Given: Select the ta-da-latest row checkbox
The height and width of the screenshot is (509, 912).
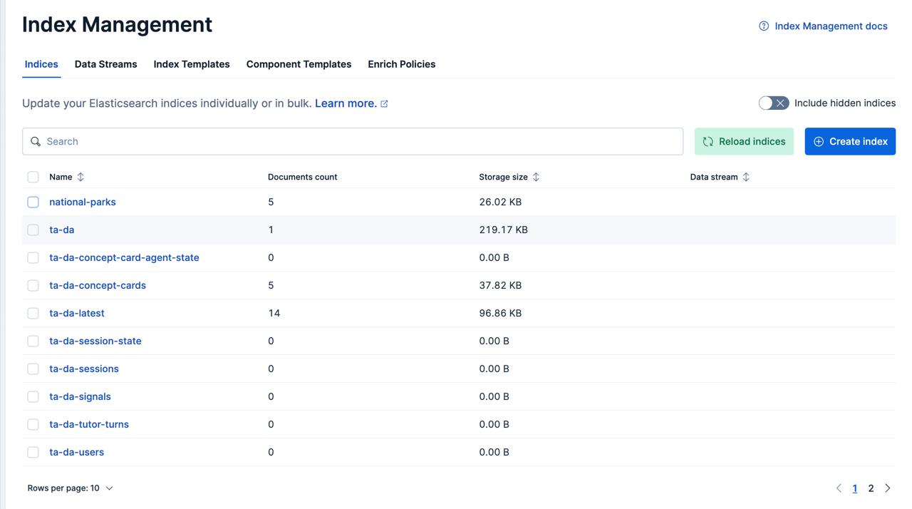Looking at the screenshot, I should [x=33, y=314].
